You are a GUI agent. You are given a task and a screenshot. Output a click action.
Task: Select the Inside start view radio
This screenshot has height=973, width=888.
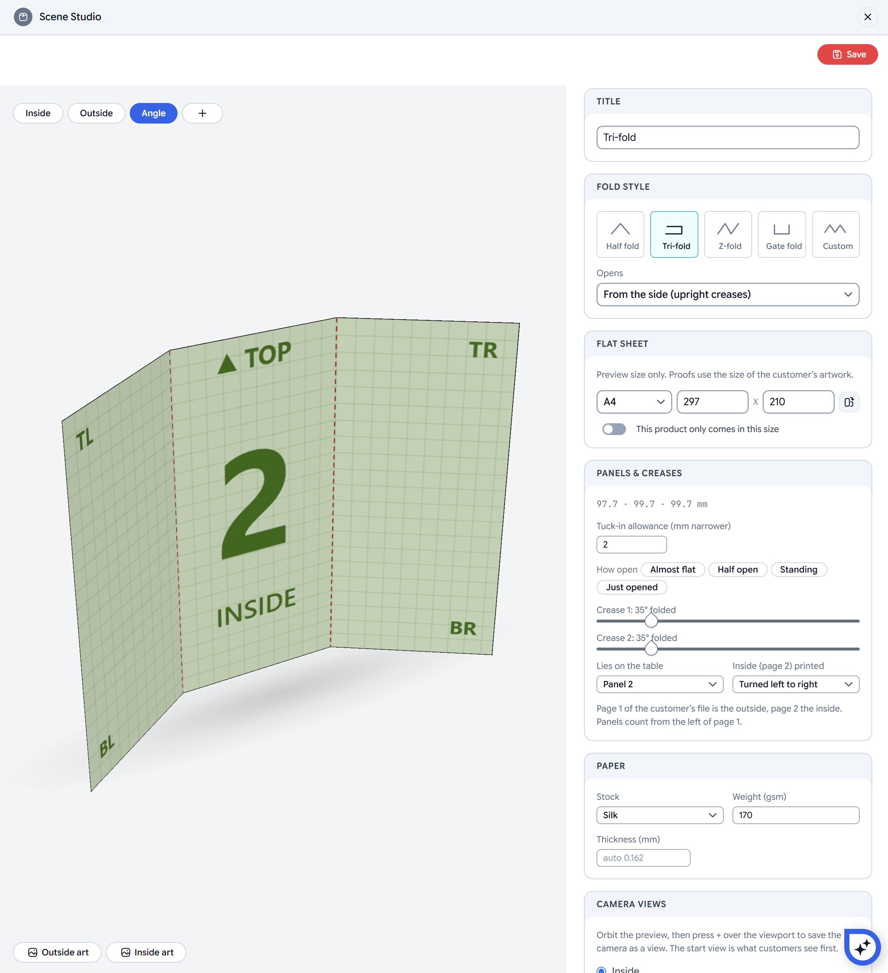click(601, 970)
